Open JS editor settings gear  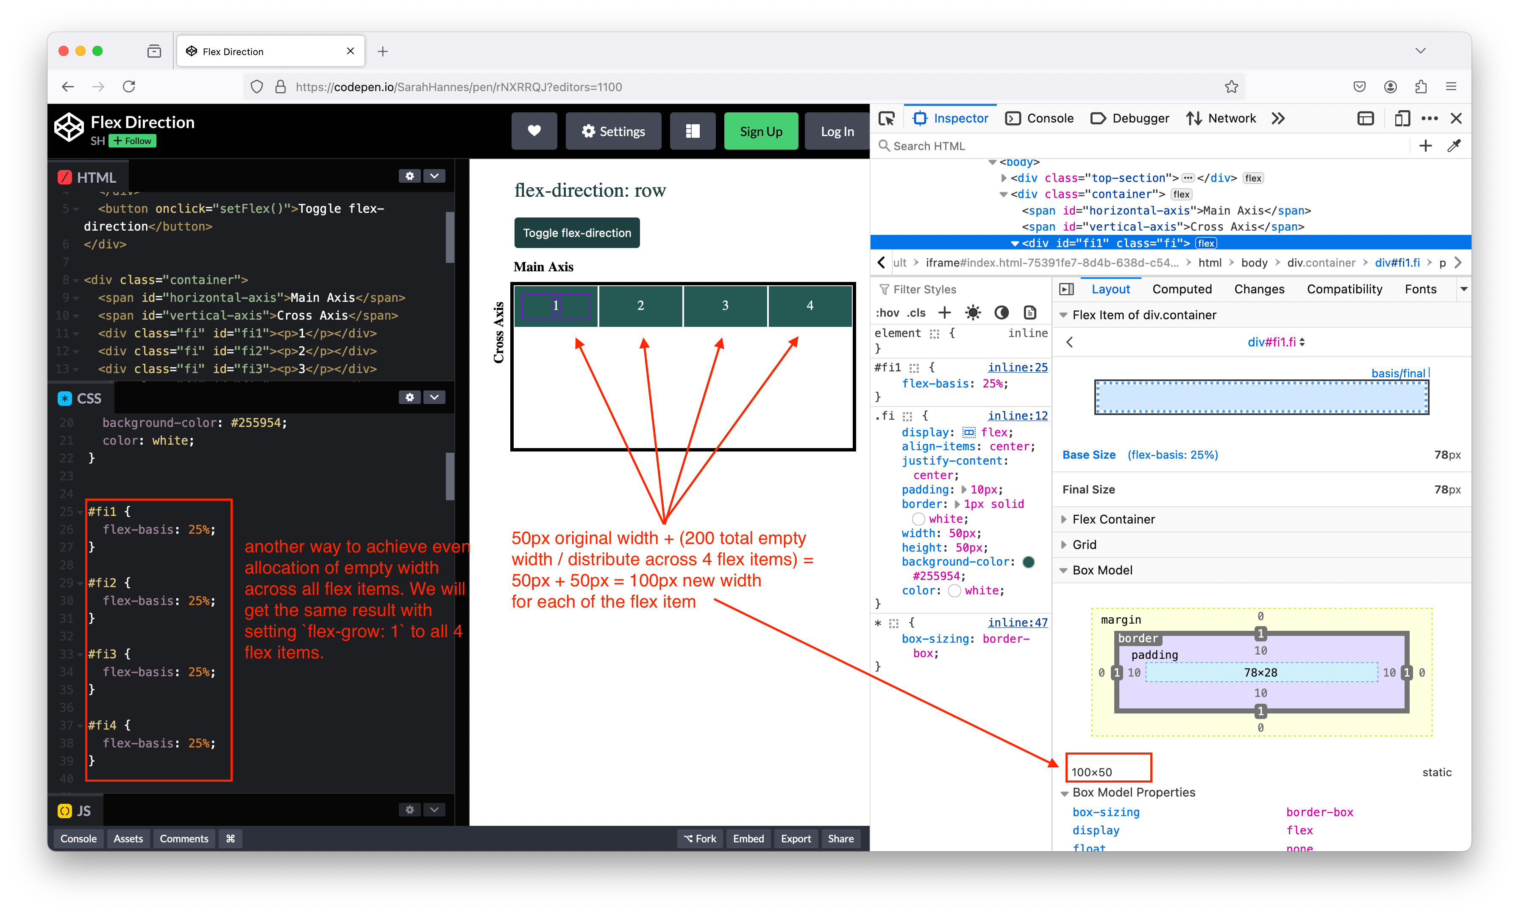point(409,809)
